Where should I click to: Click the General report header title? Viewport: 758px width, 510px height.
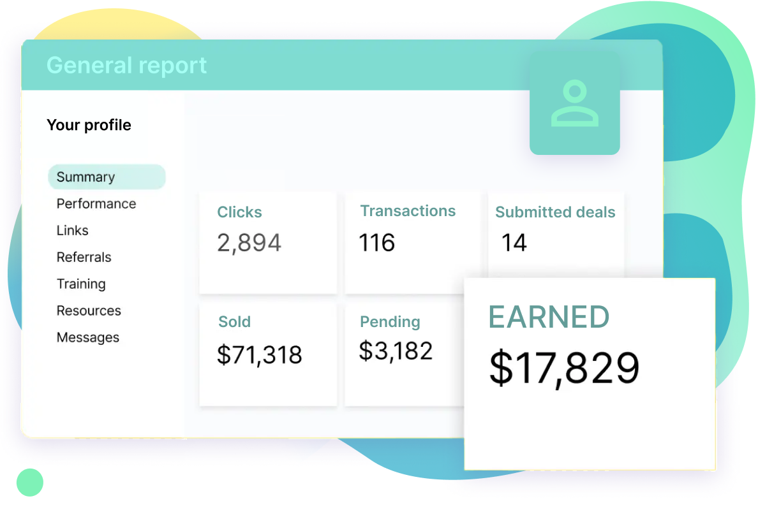pyautogui.click(x=127, y=65)
